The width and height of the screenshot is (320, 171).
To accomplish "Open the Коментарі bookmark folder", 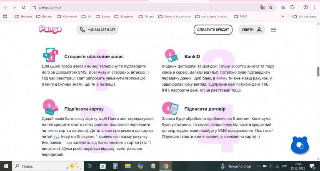I will (67, 17).
